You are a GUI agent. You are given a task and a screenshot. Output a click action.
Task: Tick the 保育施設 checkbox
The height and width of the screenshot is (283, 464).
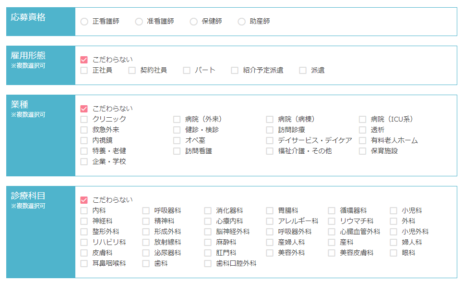[x=362, y=151]
